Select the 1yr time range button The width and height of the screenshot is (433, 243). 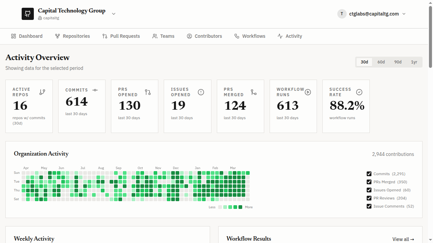(x=414, y=62)
